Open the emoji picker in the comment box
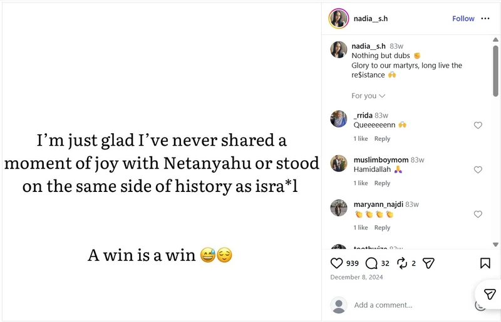The height and width of the screenshot is (322, 501). point(479,306)
